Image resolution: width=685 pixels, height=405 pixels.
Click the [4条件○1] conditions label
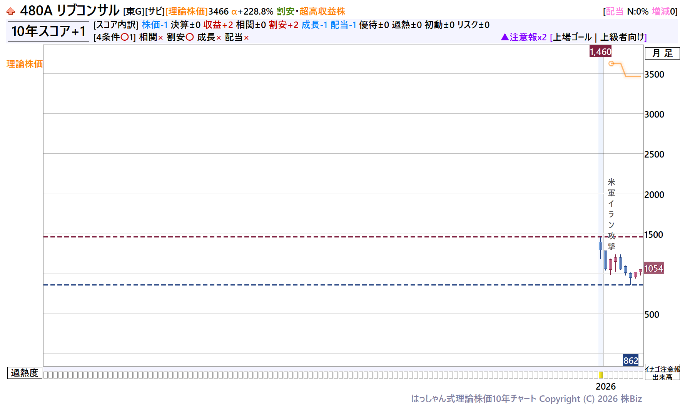click(115, 37)
